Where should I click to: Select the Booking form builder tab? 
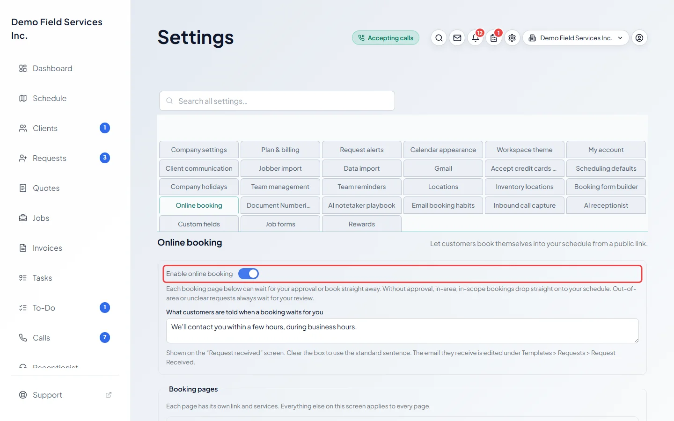click(606, 187)
